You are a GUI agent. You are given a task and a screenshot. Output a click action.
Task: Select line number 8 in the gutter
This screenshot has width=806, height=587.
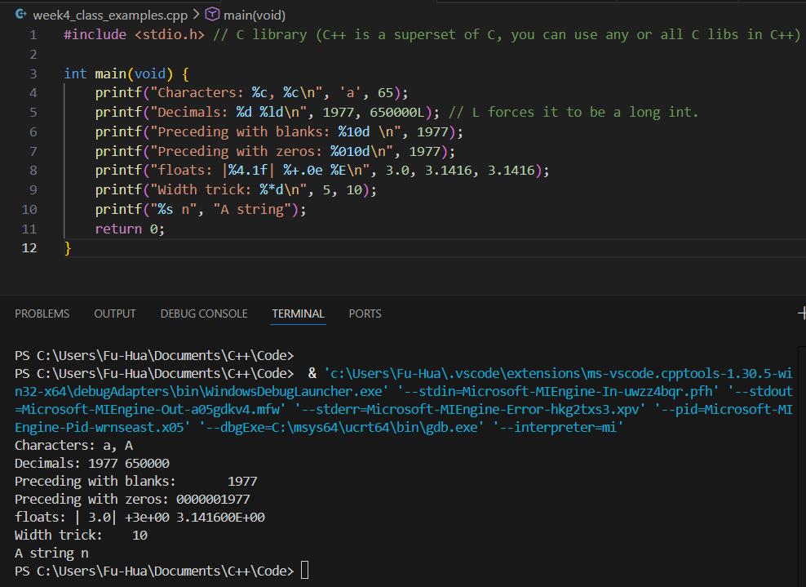coord(33,171)
